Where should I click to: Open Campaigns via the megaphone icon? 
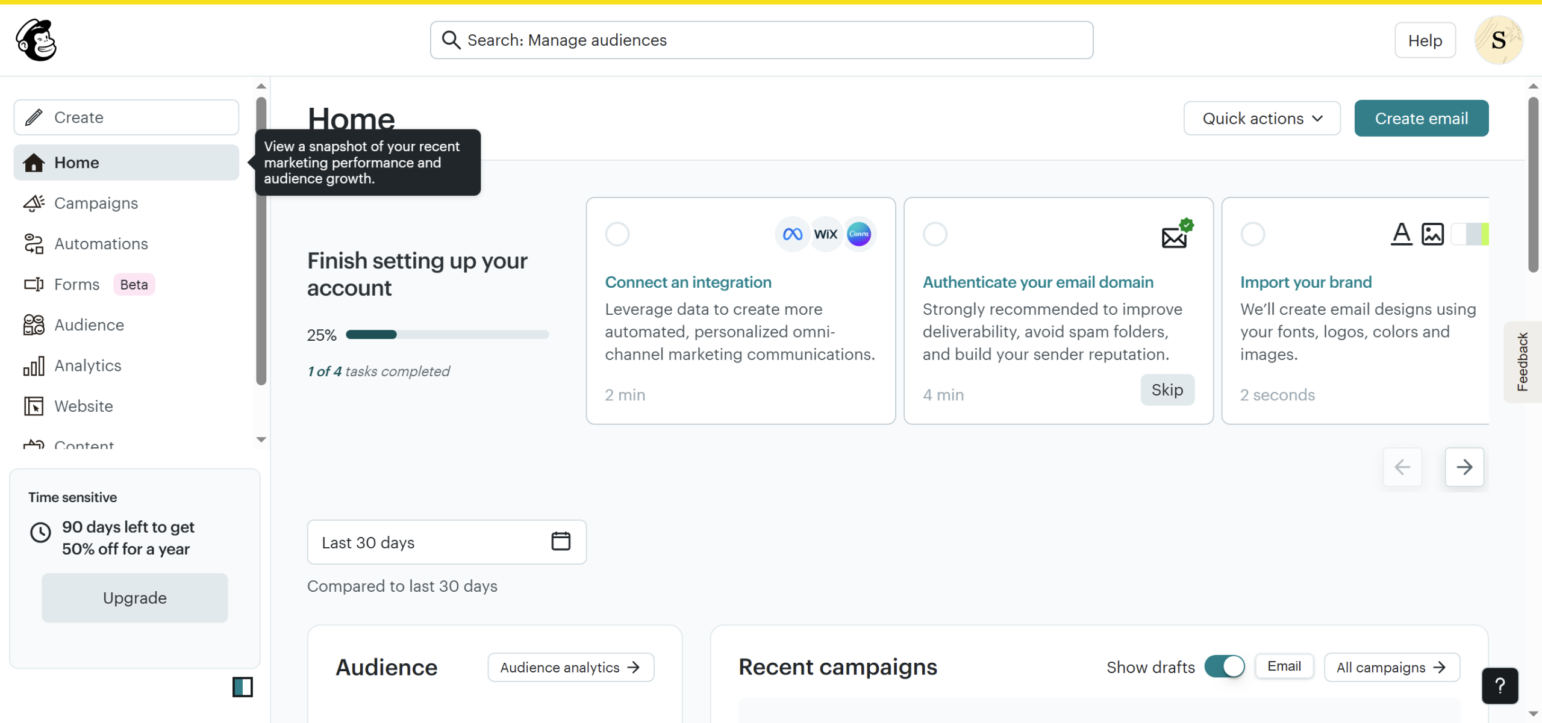(34, 203)
